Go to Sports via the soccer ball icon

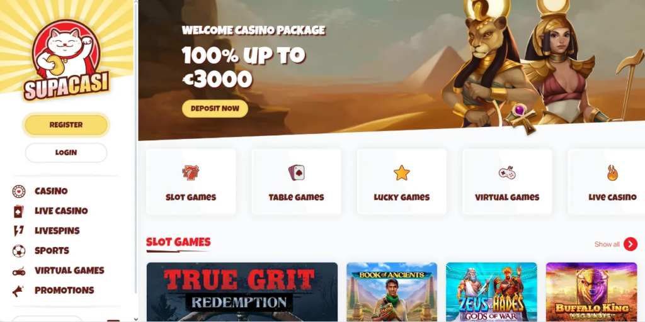pos(18,250)
